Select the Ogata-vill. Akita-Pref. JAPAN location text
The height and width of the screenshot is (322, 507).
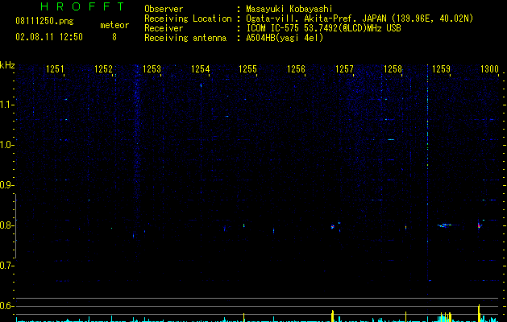coord(316,19)
